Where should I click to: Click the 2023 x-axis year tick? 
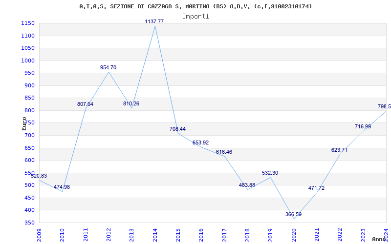pyautogui.click(x=363, y=235)
